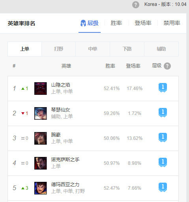189x202 pixels.
Task: Select the 辅助 role tab
Action: point(161,49)
